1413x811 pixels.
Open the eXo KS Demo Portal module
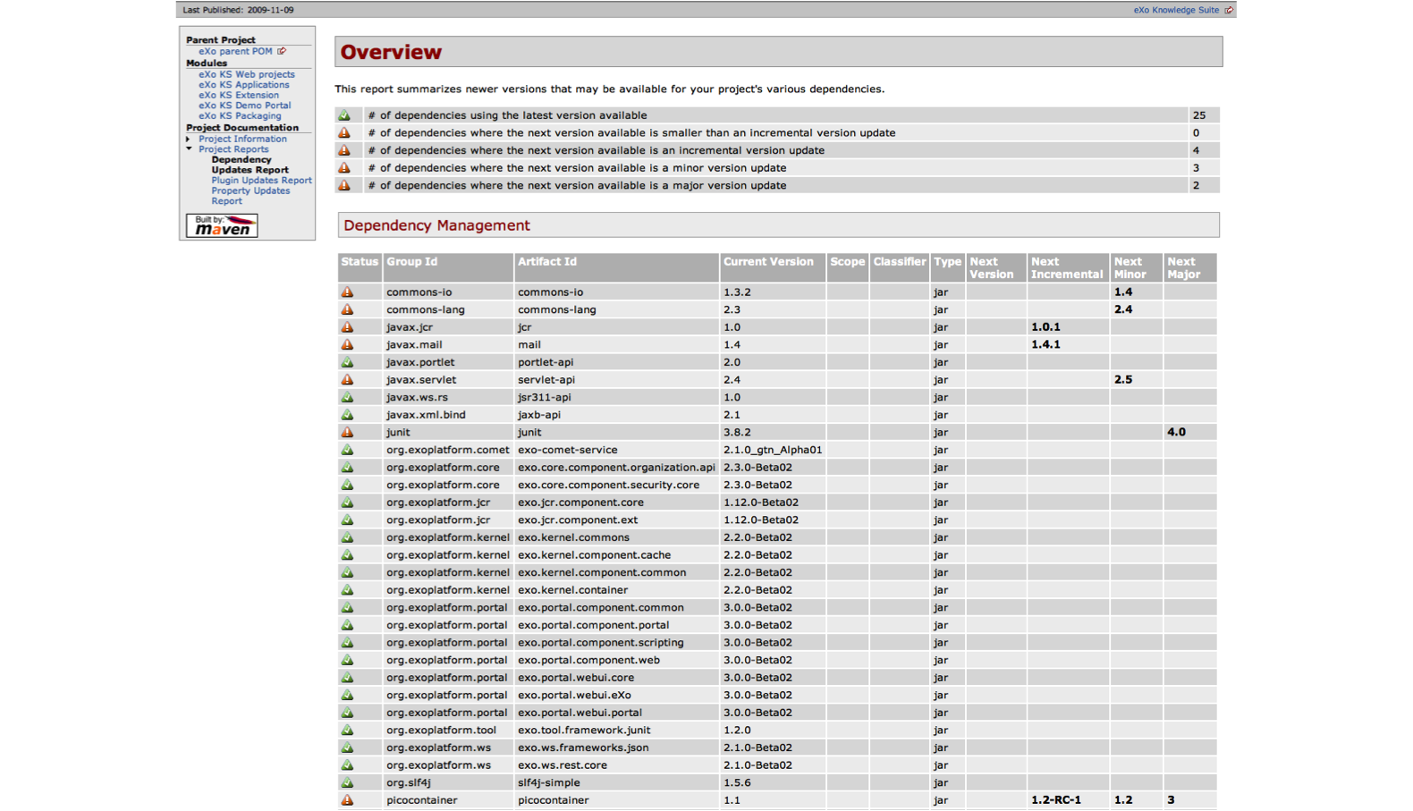[x=245, y=106]
